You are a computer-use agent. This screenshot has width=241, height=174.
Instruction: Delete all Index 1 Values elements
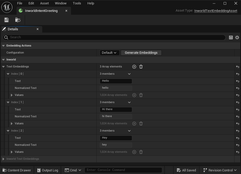point(141,124)
